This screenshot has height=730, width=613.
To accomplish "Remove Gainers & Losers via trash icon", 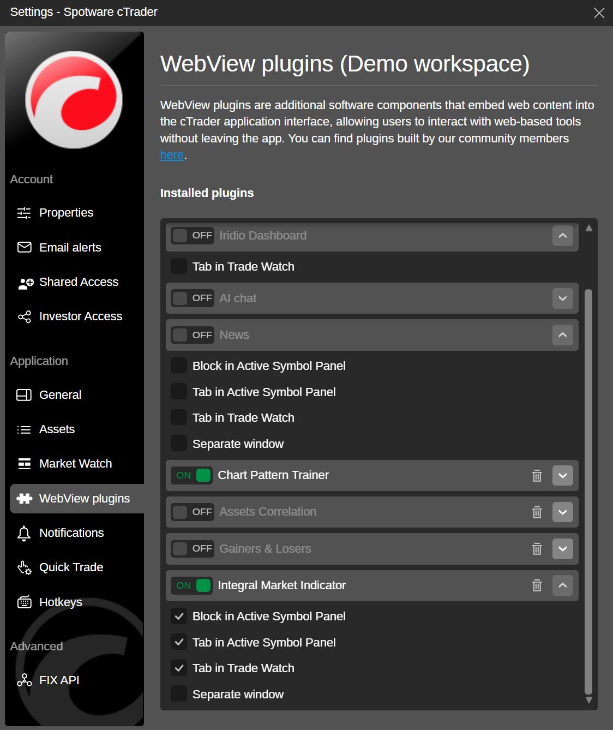I will 537,549.
